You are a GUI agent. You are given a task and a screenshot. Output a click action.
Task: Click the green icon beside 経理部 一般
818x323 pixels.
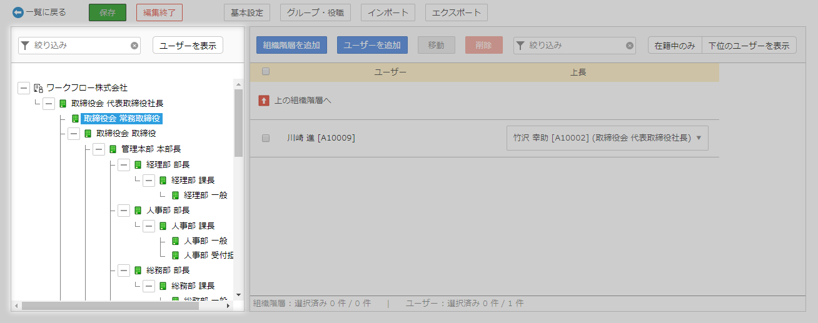pyautogui.click(x=176, y=196)
